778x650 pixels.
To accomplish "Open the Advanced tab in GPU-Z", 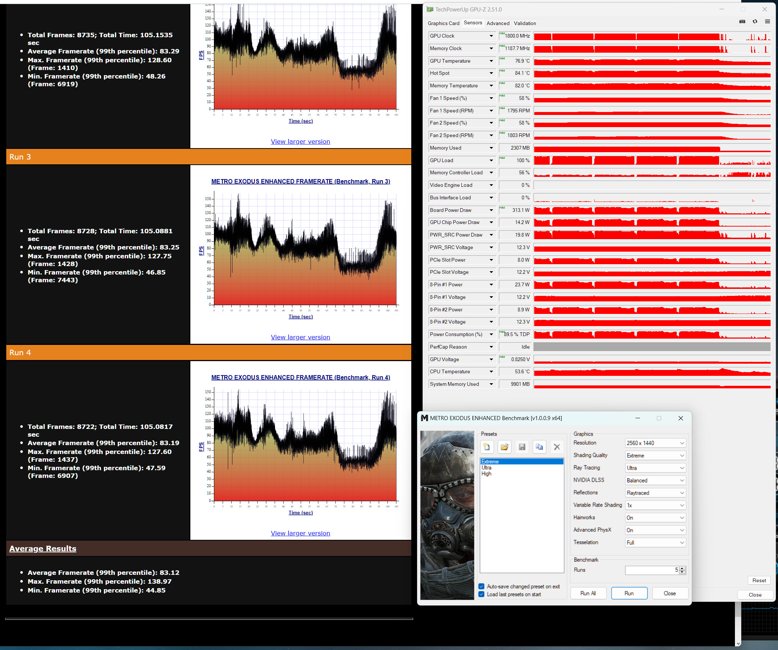I will [497, 23].
